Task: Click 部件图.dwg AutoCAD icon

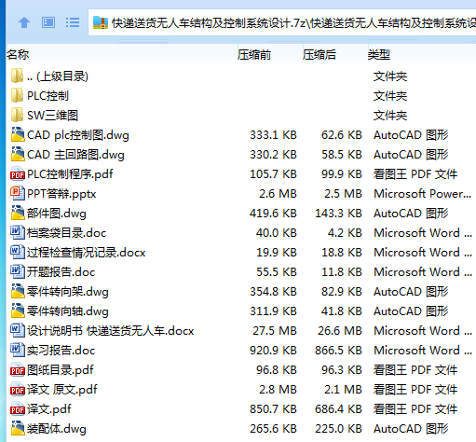Action: (x=18, y=213)
